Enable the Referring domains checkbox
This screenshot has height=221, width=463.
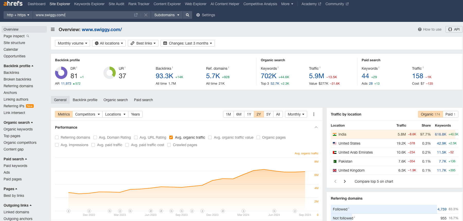coord(57,137)
